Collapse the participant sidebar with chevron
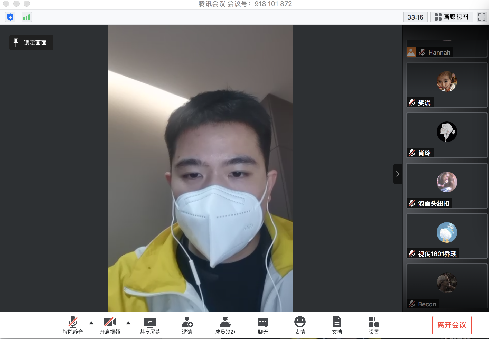The image size is (489, 339). click(x=398, y=174)
